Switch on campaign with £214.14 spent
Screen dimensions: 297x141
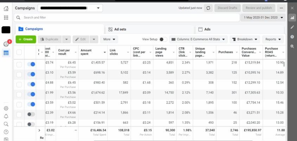coord(31,114)
